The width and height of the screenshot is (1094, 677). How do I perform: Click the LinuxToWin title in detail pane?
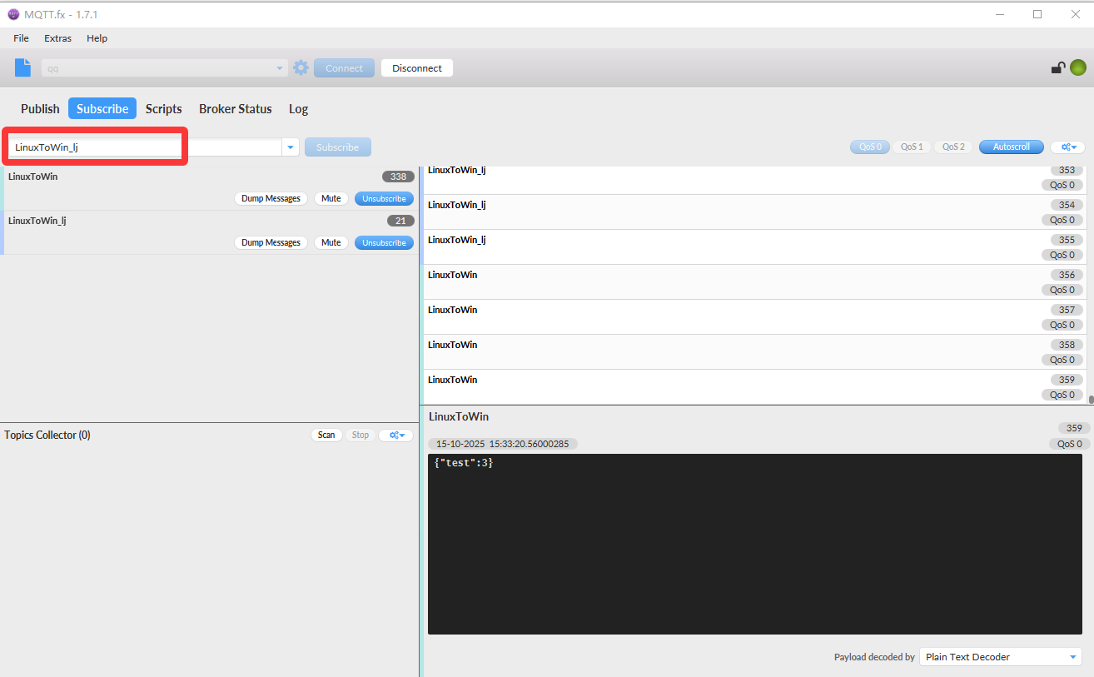click(459, 416)
